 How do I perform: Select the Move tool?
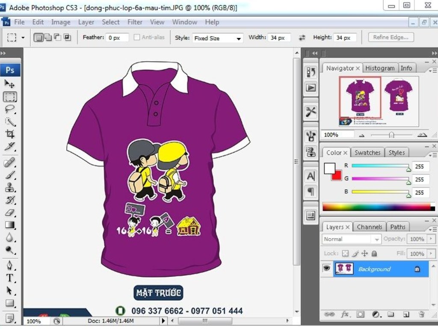[9, 84]
